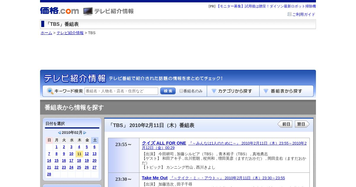This screenshot has width=356, height=187.
Task: Click the 23:30～ time cell
Action: tap(124, 180)
